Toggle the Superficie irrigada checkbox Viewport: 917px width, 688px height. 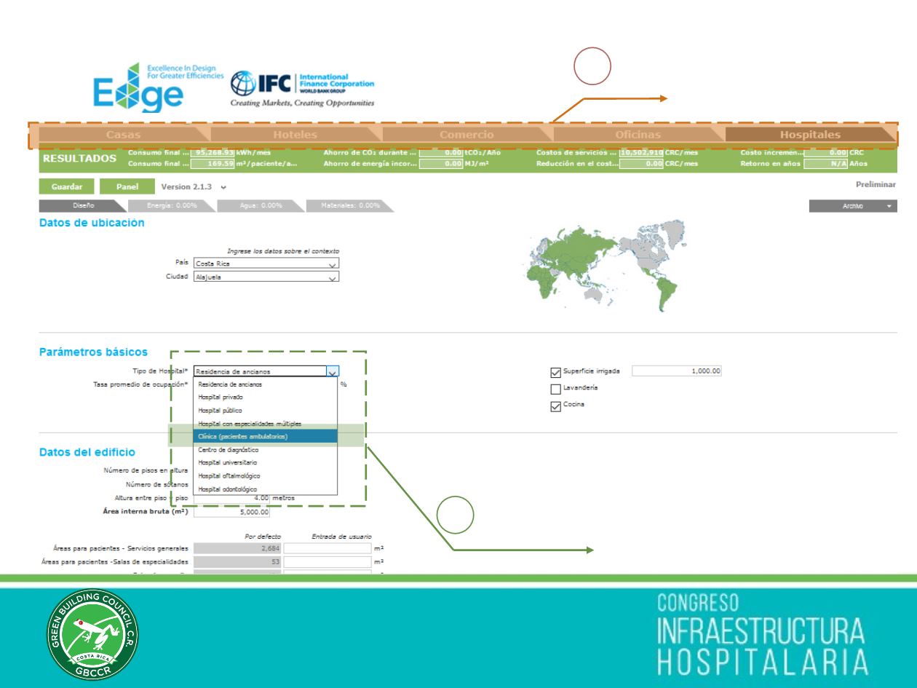point(556,371)
